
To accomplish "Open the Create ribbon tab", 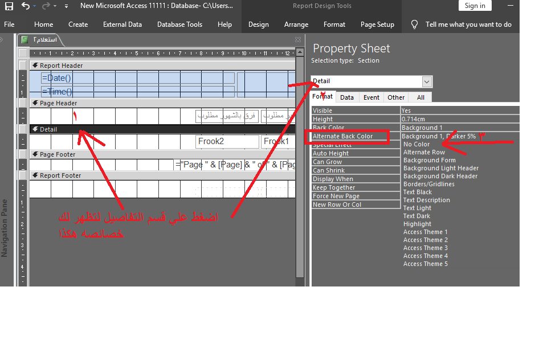I will click(78, 24).
